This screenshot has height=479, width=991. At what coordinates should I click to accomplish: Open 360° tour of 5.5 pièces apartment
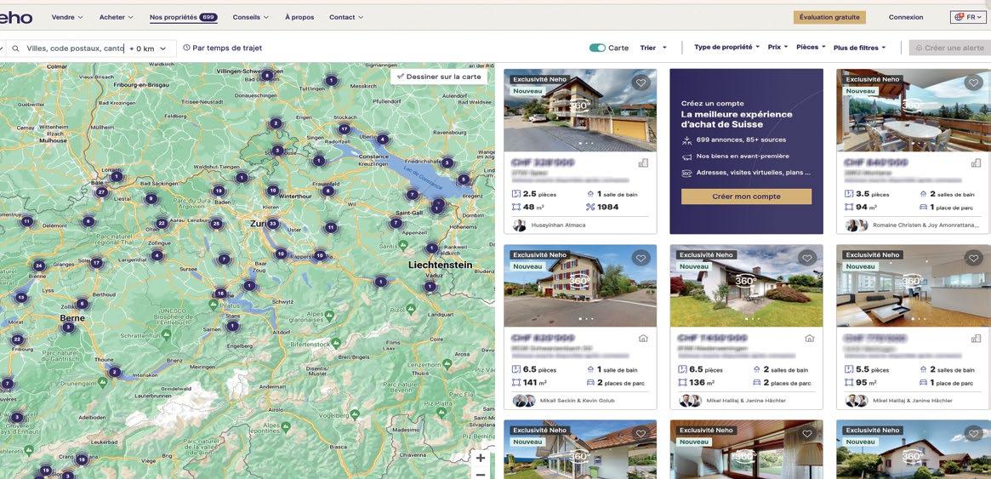[x=912, y=282]
